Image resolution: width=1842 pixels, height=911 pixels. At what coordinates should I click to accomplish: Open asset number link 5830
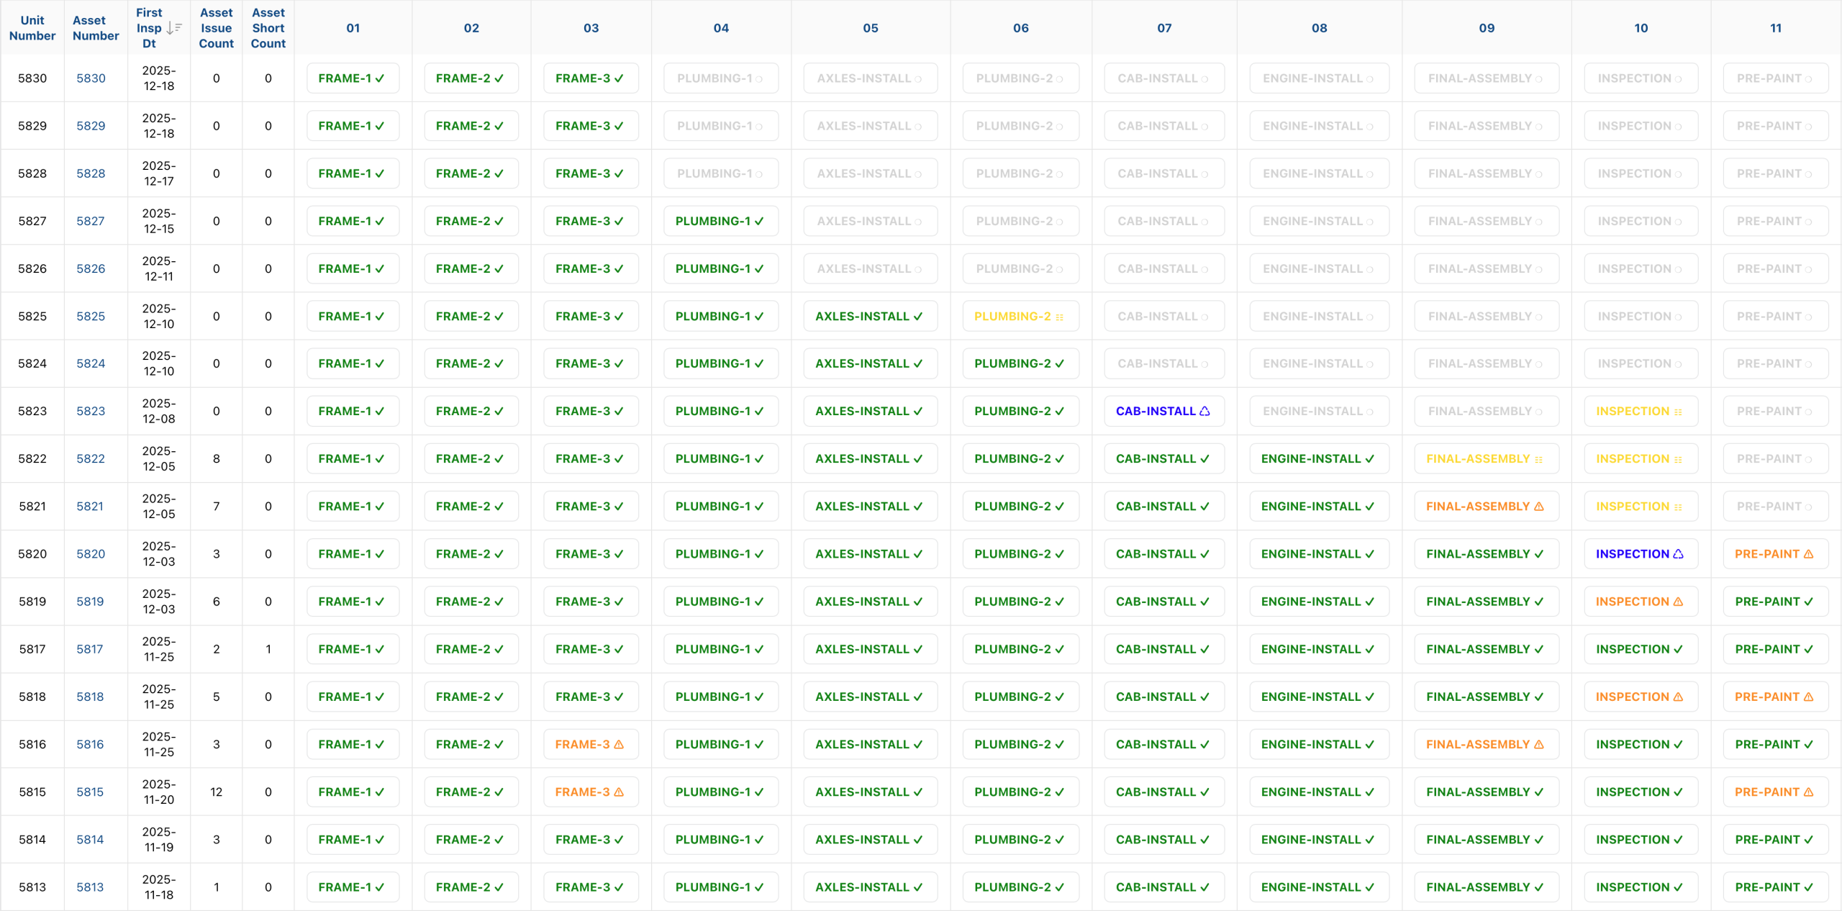[91, 78]
